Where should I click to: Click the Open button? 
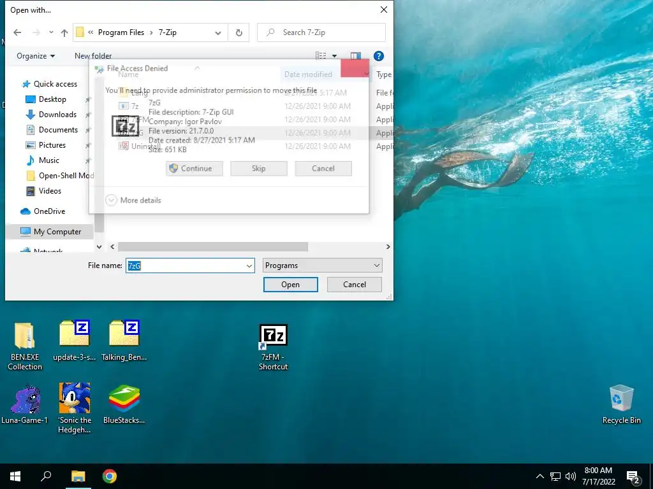click(290, 285)
